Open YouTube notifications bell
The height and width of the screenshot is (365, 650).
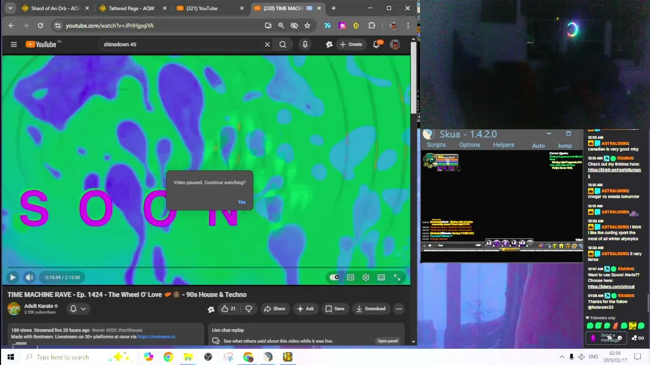coord(376,44)
